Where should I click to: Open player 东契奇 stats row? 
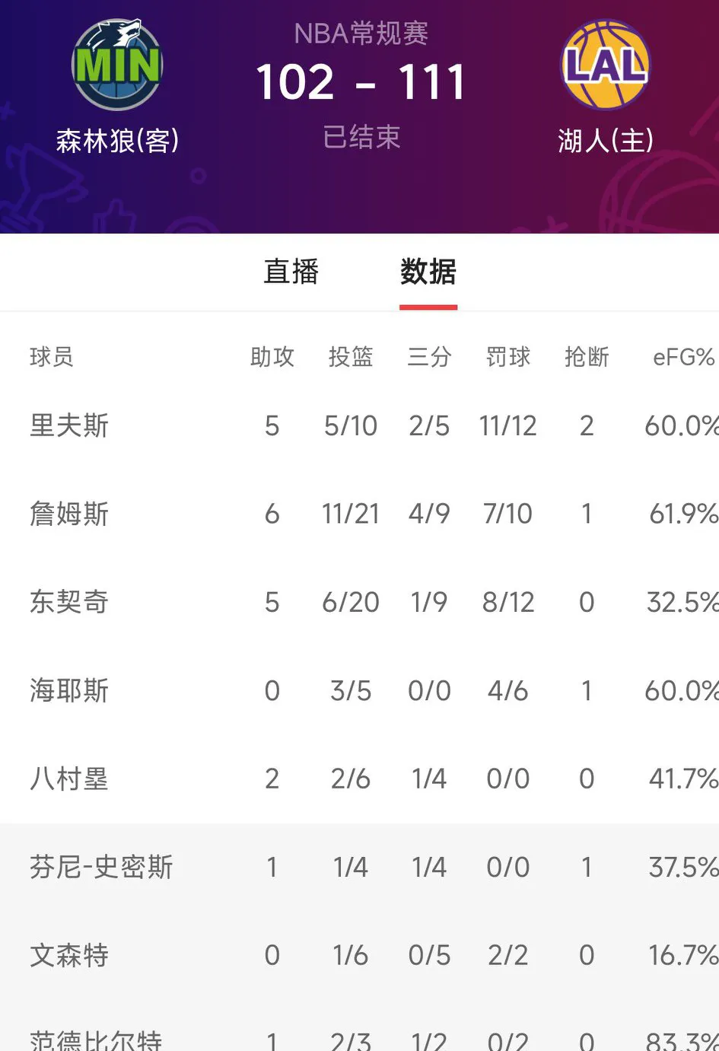[x=69, y=602]
